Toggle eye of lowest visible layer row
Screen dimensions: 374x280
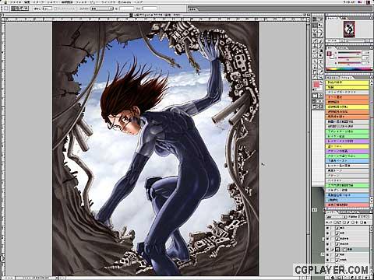click(x=327, y=260)
